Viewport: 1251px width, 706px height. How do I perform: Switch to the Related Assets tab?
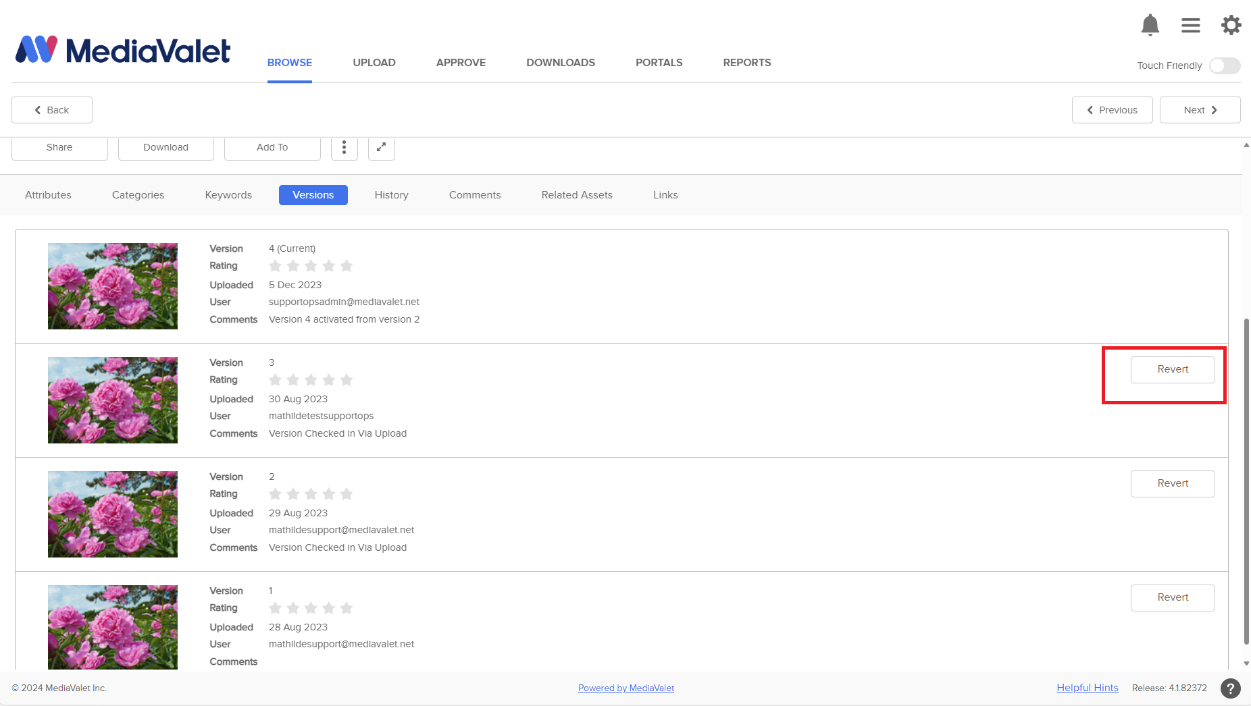tap(577, 195)
